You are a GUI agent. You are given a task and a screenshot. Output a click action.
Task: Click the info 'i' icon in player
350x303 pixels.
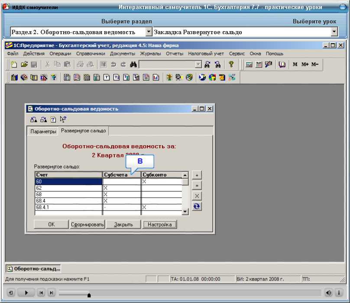pyautogui.click(x=339, y=293)
